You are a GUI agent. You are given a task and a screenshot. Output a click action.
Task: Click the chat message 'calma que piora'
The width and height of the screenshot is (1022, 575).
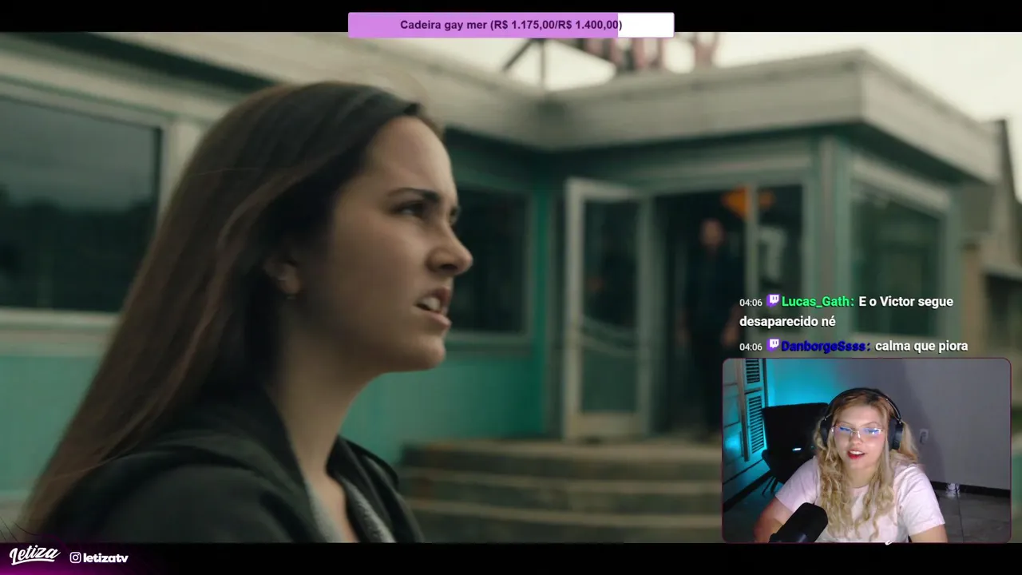click(921, 346)
